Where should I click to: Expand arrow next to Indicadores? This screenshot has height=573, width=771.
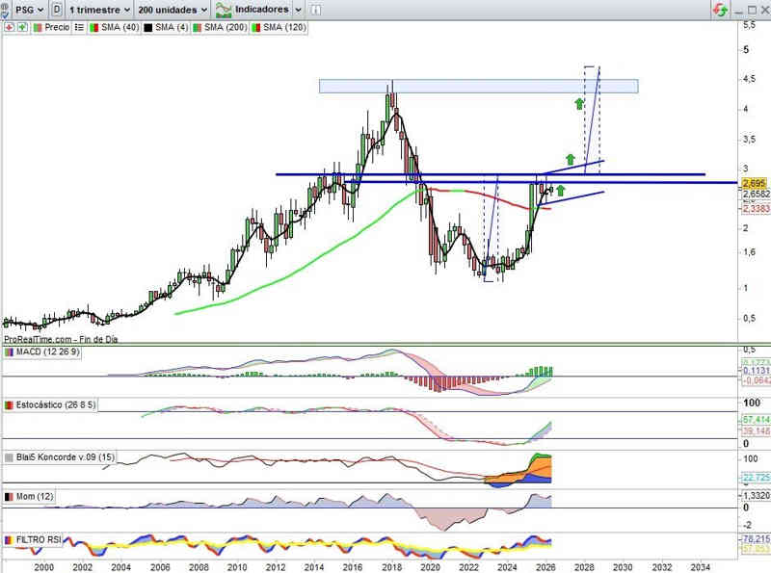tap(298, 10)
